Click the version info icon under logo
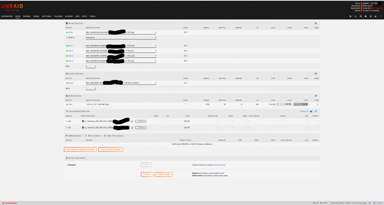 pos(18,10)
